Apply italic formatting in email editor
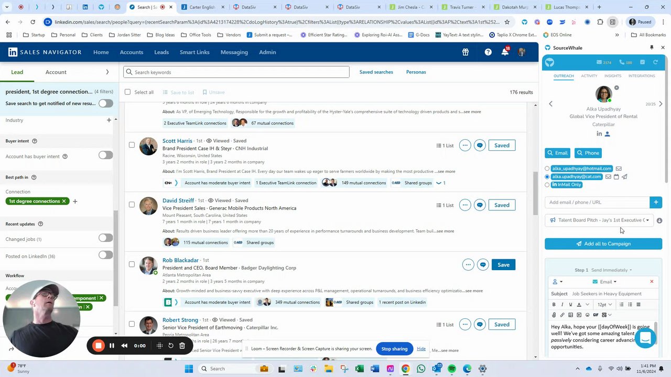The width and height of the screenshot is (671, 377). point(562,304)
